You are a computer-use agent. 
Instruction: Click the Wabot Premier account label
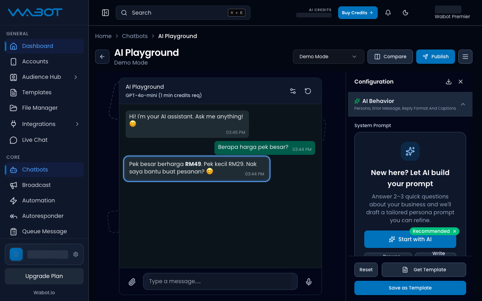(452, 17)
